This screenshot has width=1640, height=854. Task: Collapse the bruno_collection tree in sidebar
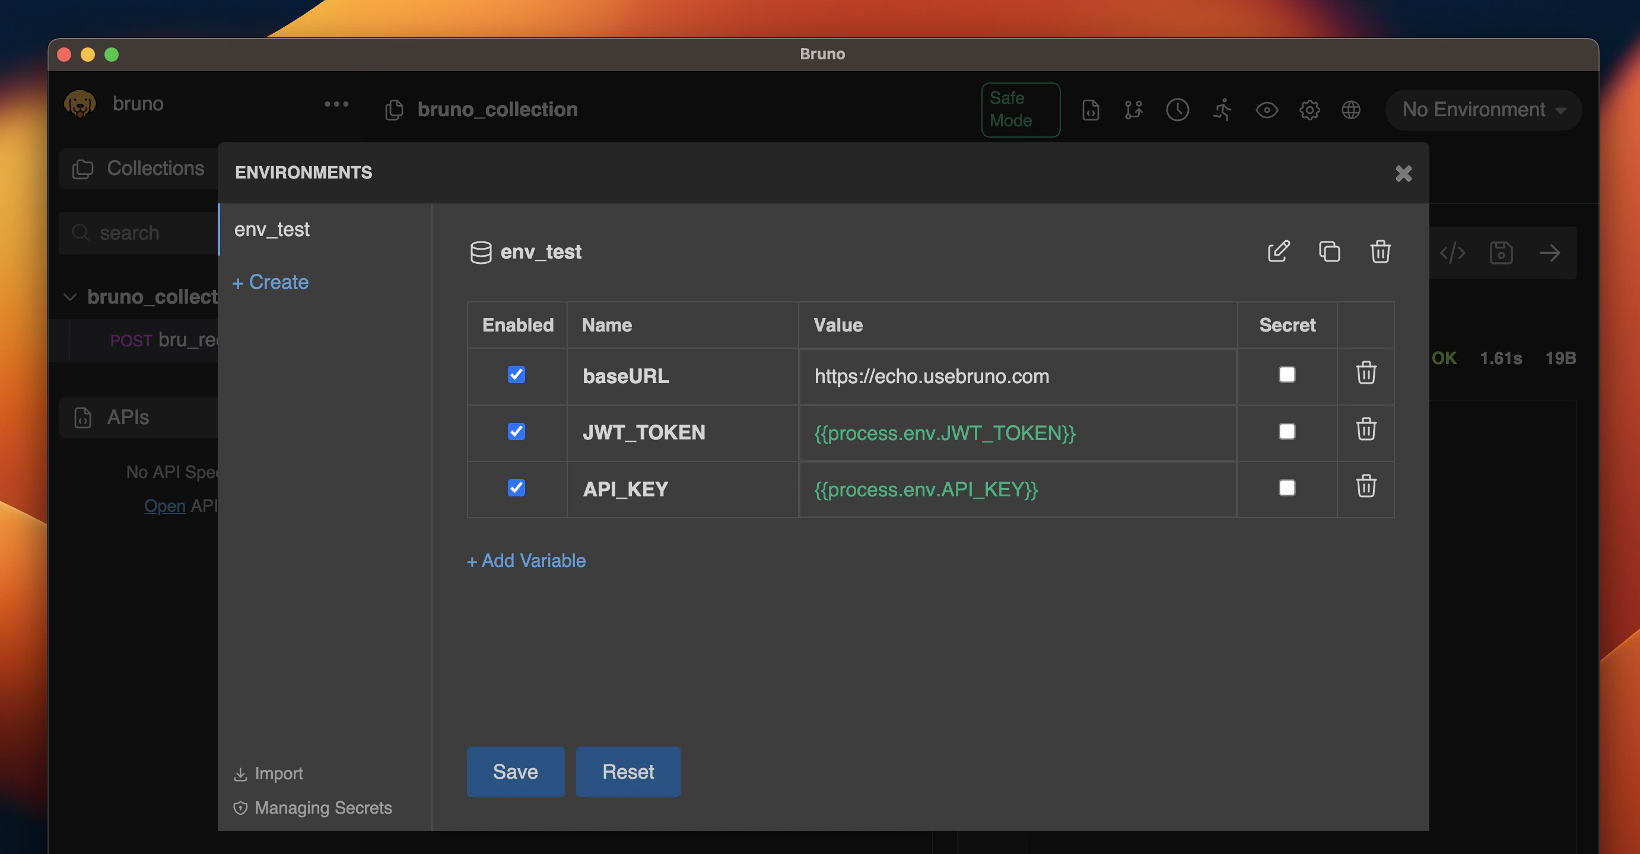pyautogui.click(x=71, y=297)
